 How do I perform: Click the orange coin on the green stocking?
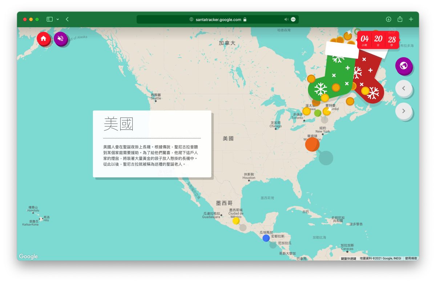point(336,87)
